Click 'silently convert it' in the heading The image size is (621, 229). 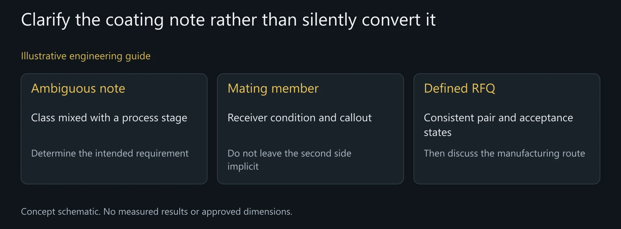click(369, 20)
